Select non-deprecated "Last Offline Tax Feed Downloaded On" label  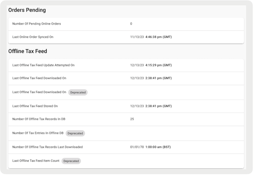click(39, 78)
